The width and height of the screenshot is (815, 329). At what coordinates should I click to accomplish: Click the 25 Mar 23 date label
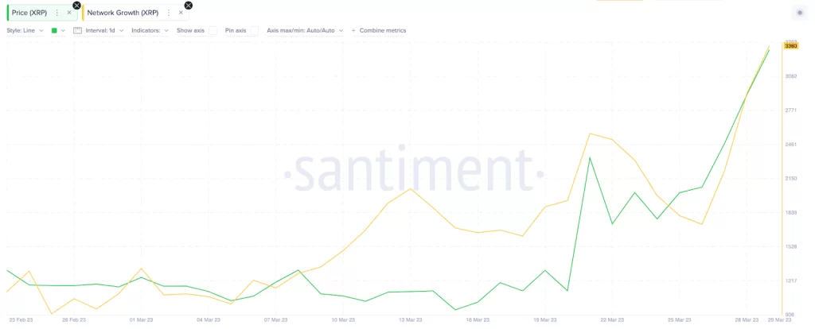point(680,320)
